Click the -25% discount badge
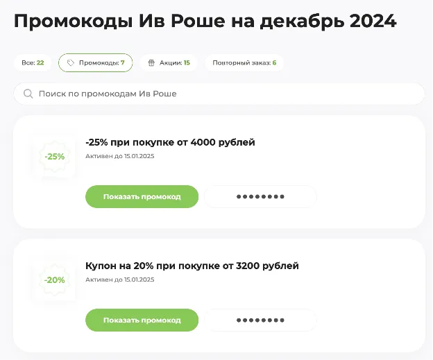The width and height of the screenshot is (433, 360). coord(54,157)
